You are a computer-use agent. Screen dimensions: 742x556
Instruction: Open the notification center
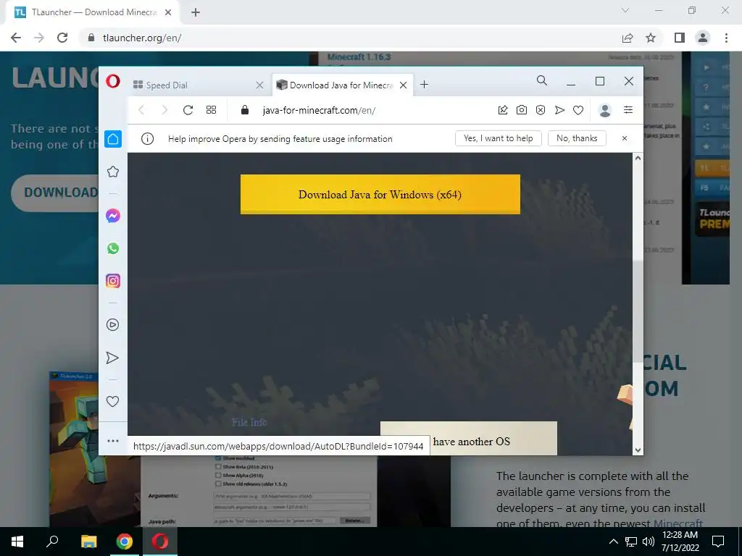coord(718,542)
